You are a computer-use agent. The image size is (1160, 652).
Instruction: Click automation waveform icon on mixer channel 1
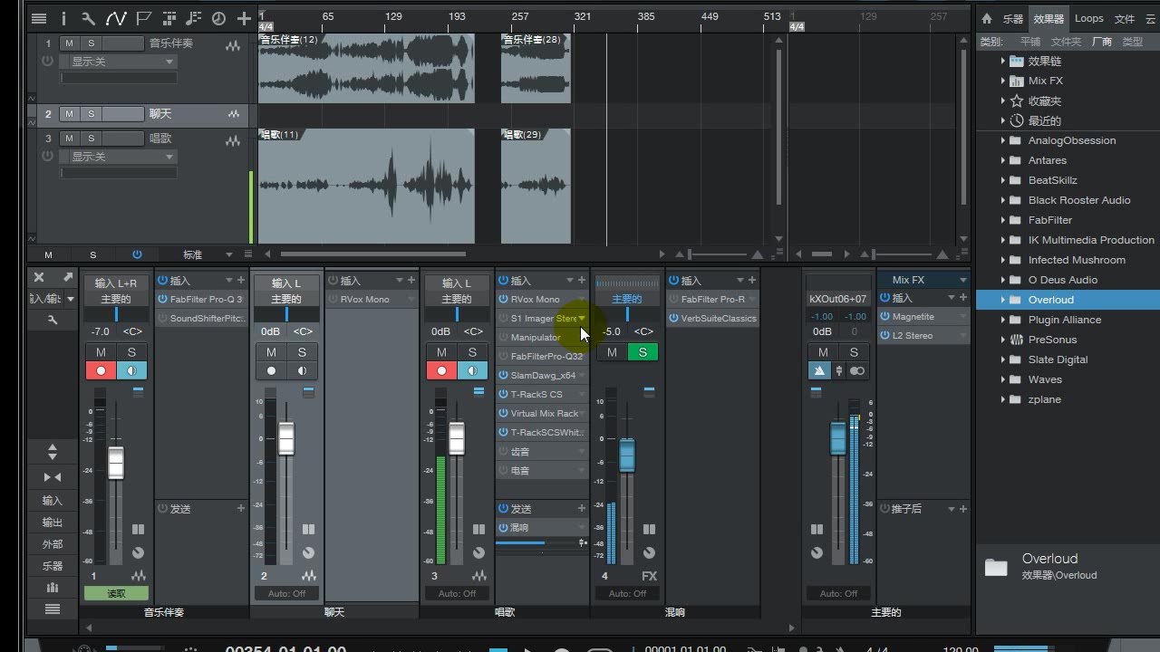(139, 576)
